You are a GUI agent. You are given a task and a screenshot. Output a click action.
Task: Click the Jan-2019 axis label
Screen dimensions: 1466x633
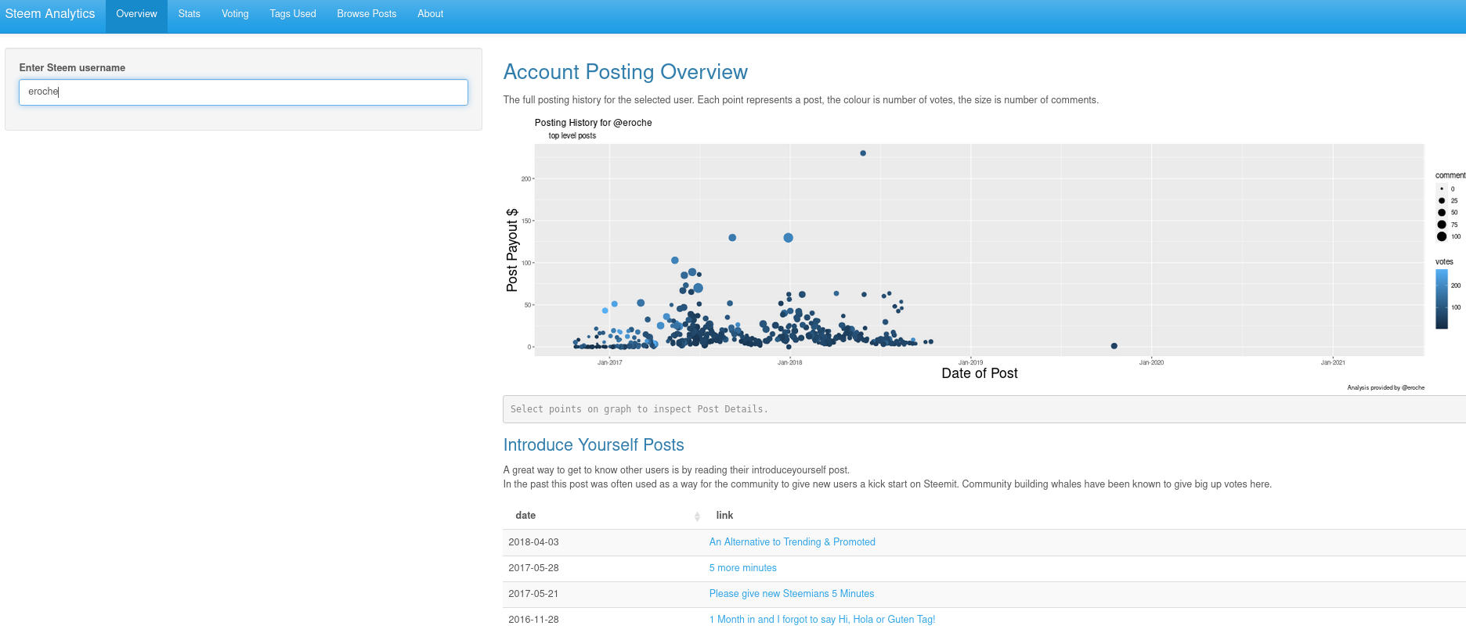pyautogui.click(x=971, y=362)
